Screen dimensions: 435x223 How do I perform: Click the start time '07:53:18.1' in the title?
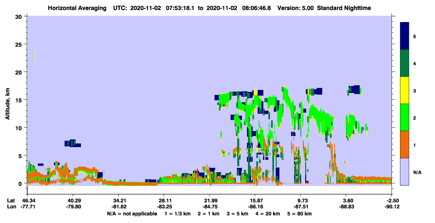(x=180, y=8)
